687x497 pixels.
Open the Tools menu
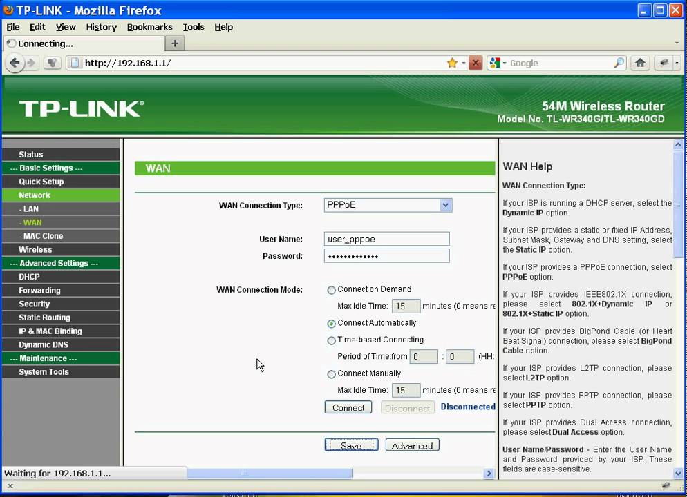pyautogui.click(x=194, y=27)
